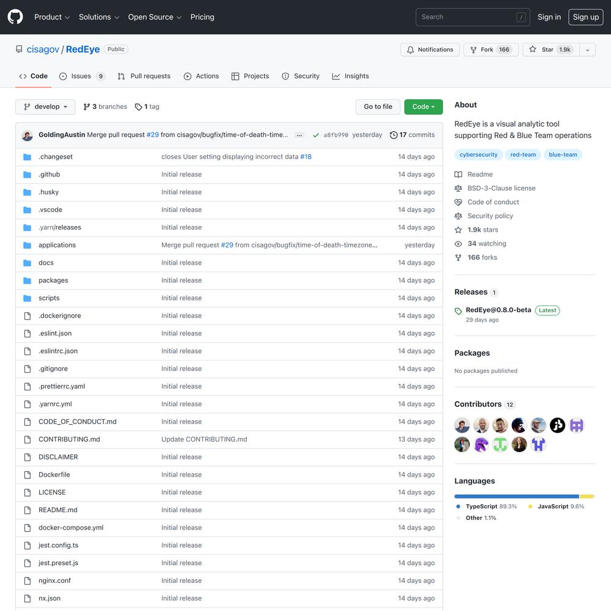
Task: Click the Dockerfile file icon
Action: point(27,475)
